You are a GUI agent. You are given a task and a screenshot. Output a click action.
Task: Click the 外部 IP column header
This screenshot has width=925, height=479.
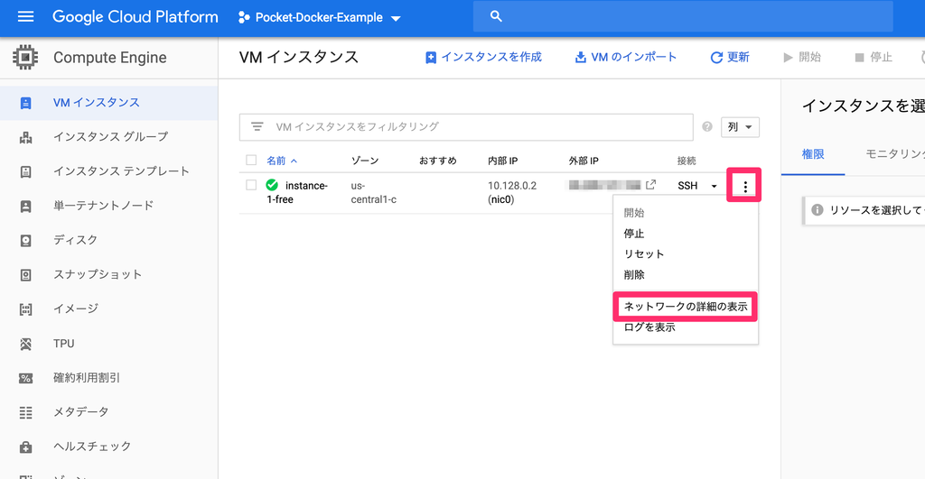pyautogui.click(x=584, y=161)
